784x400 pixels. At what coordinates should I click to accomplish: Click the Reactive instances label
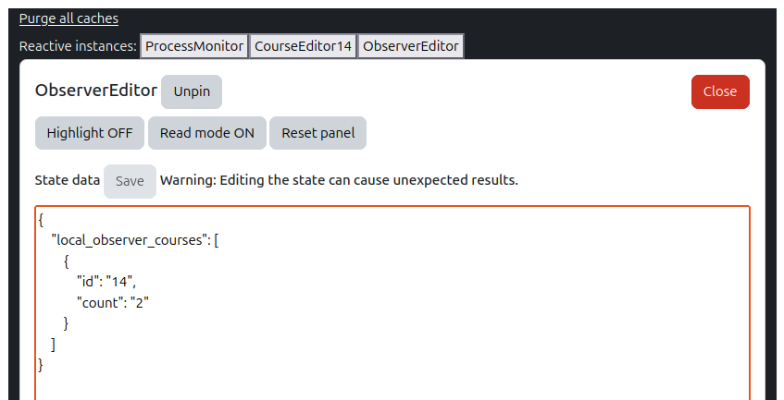(78, 46)
